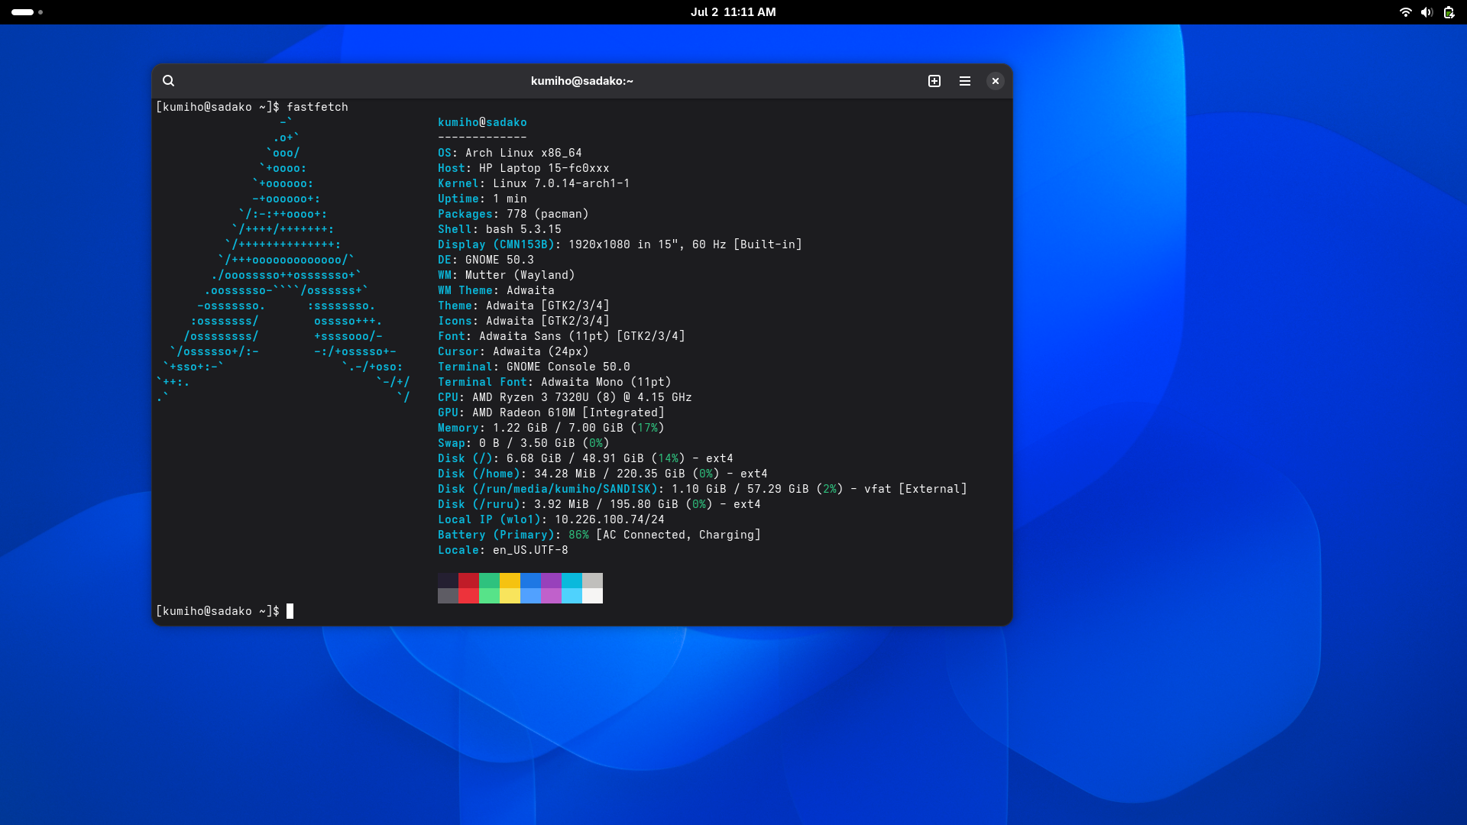Click the Display (CMN153B) line

coord(620,244)
